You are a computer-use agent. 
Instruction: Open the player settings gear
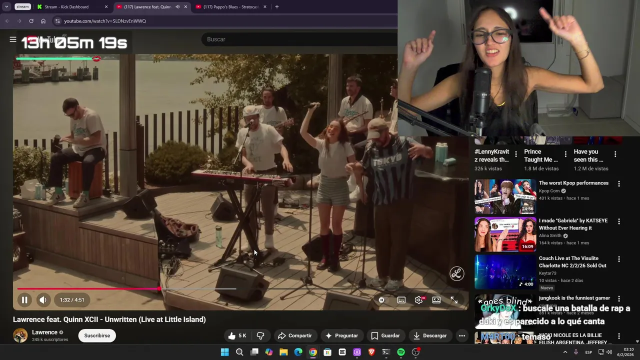(x=419, y=300)
